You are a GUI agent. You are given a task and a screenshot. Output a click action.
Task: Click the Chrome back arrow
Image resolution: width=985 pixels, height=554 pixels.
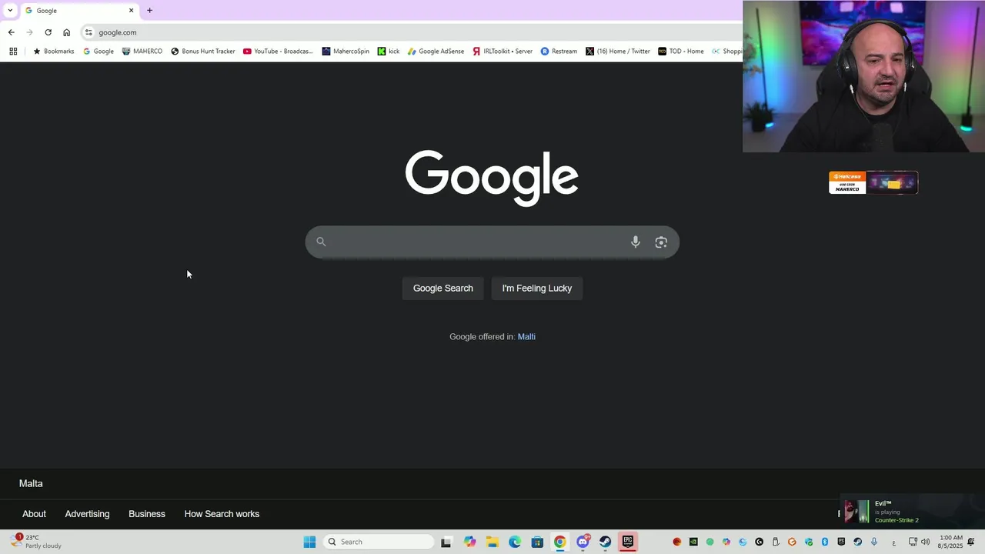click(x=11, y=32)
